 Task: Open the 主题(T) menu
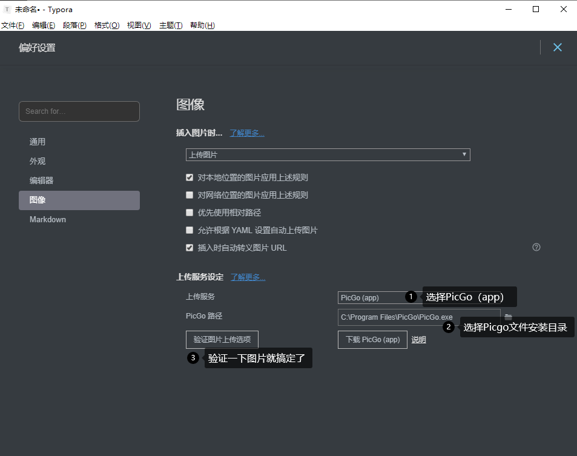pos(171,25)
